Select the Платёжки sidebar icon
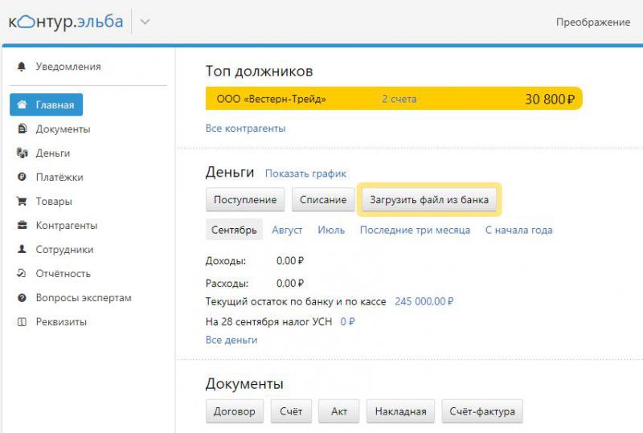This screenshot has height=433, width=643. (22, 178)
